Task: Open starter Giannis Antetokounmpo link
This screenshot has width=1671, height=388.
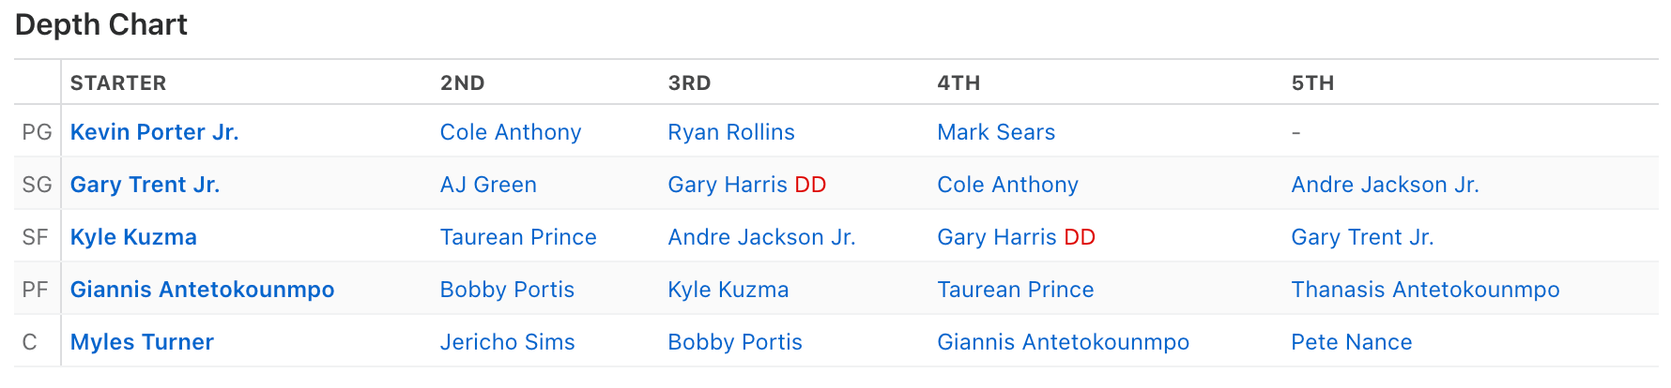Action: click(x=202, y=290)
